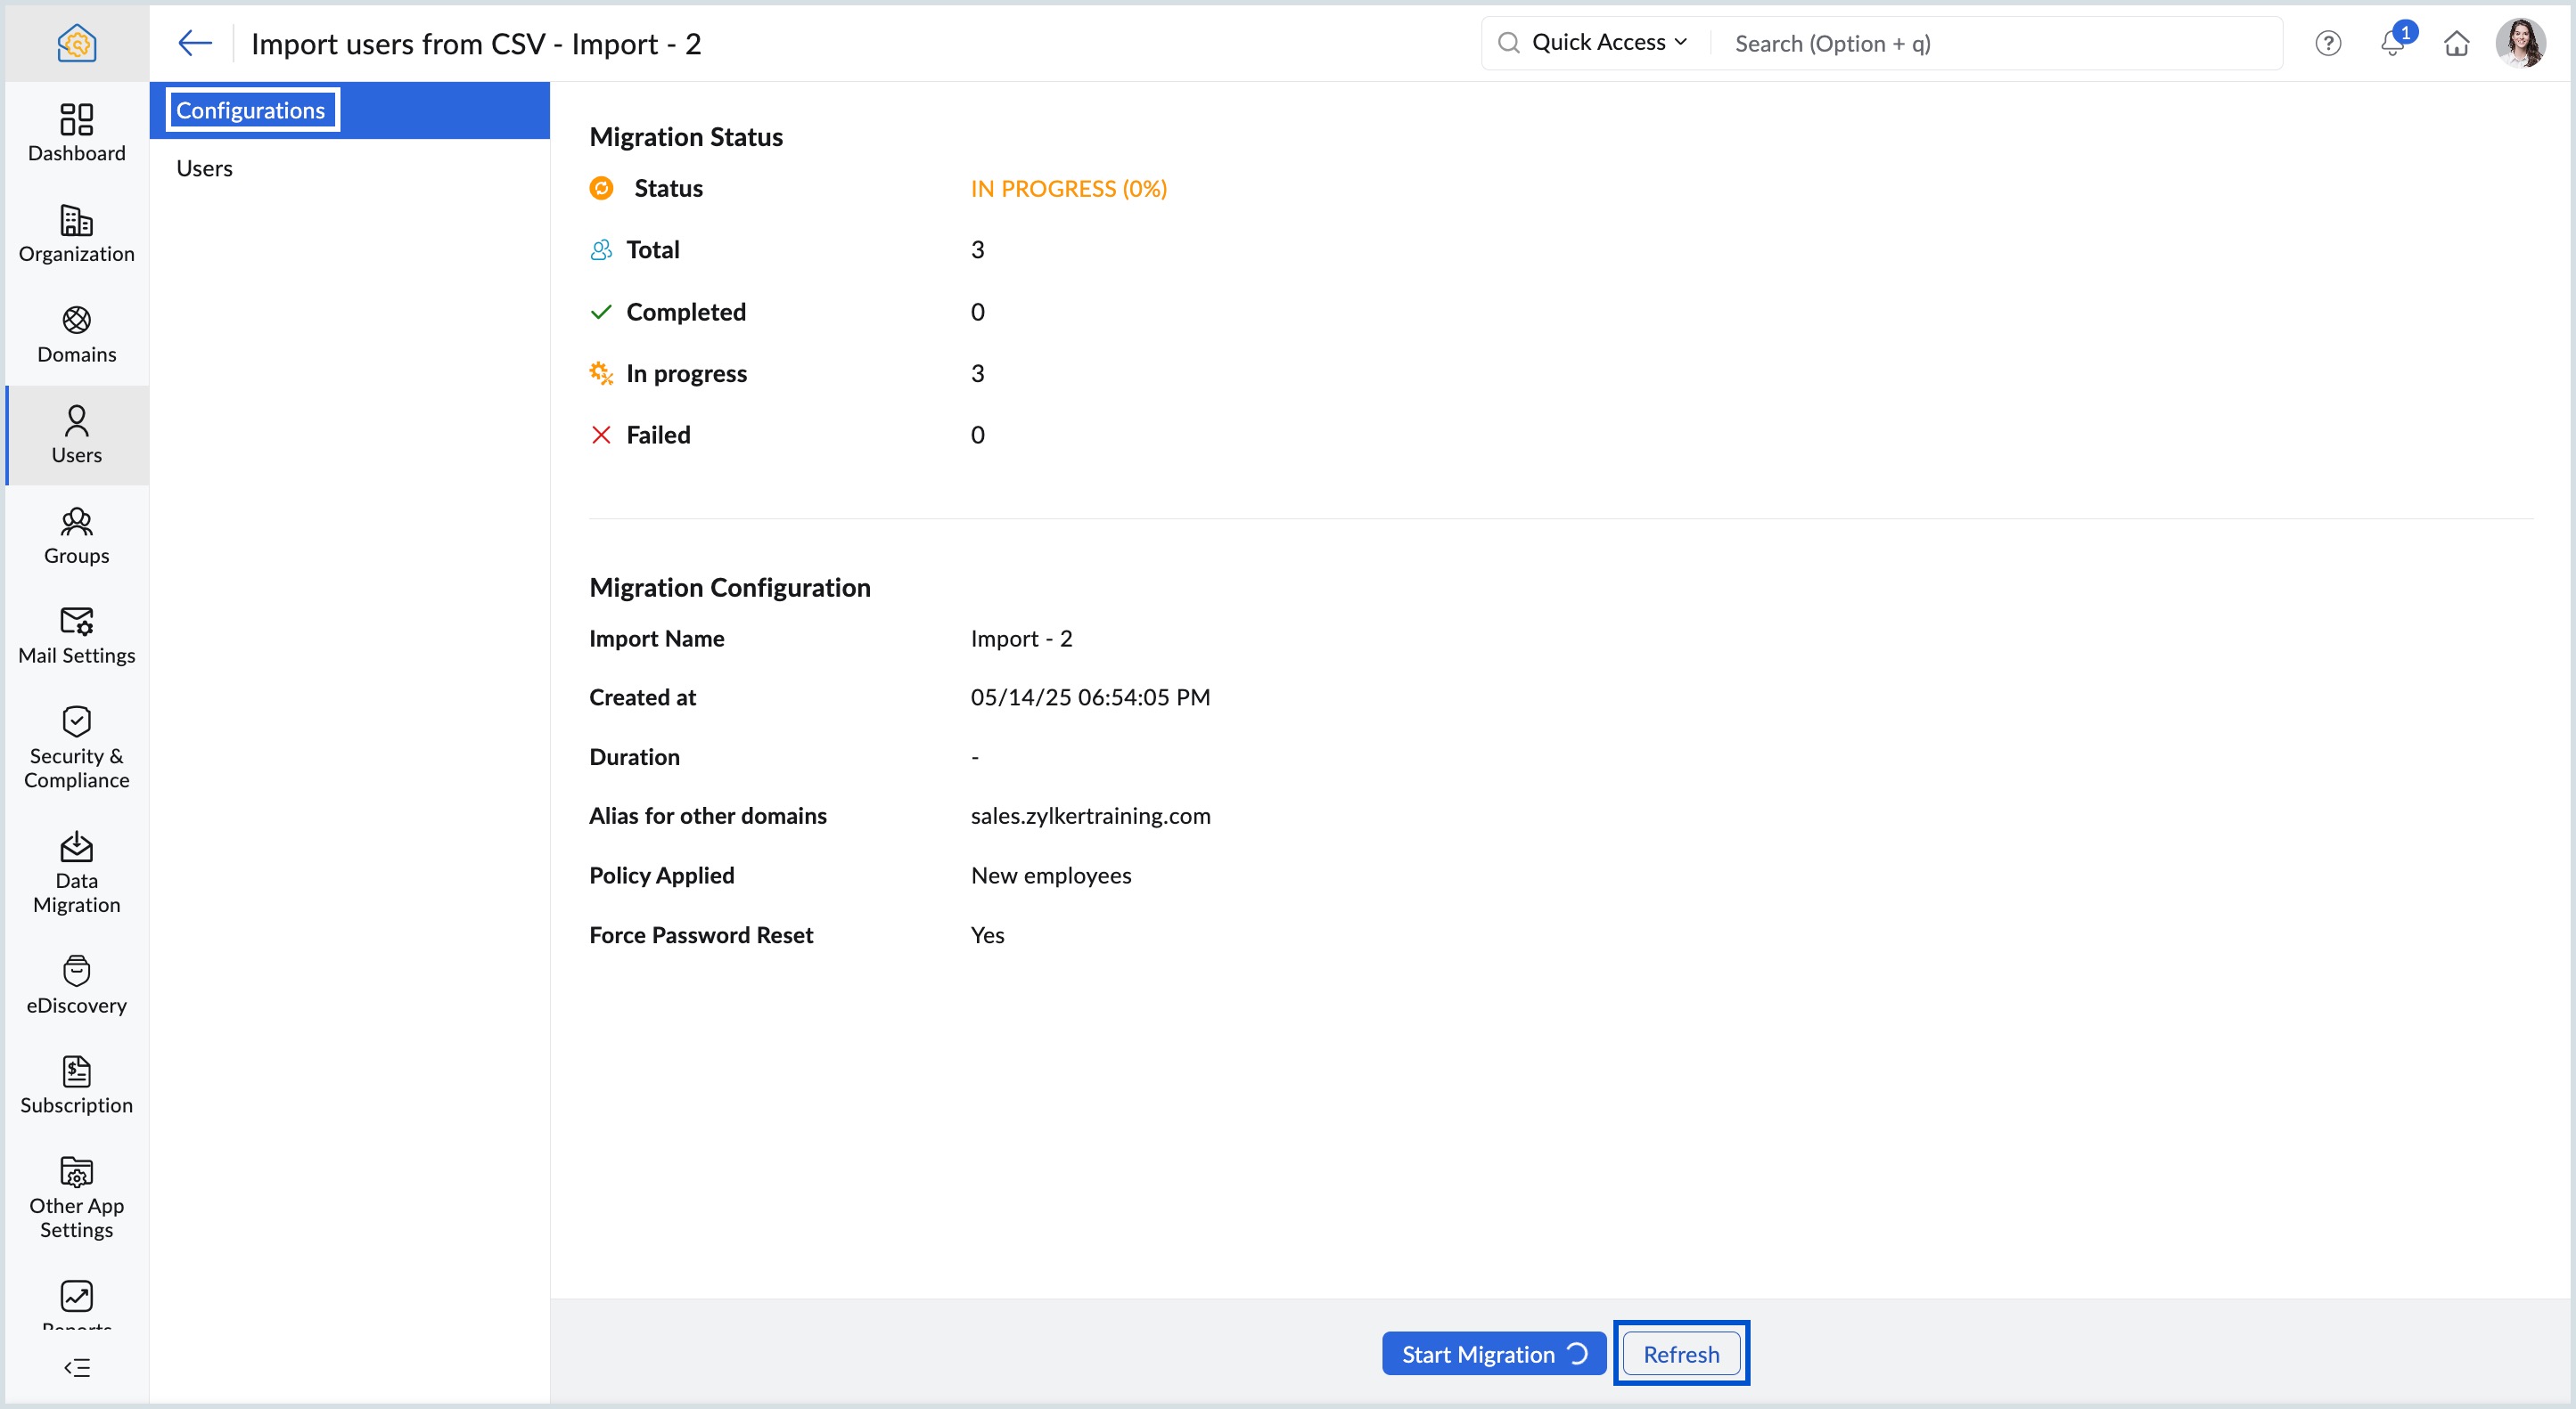Open the help question mark icon
The height and width of the screenshot is (1409, 2576).
(2327, 43)
